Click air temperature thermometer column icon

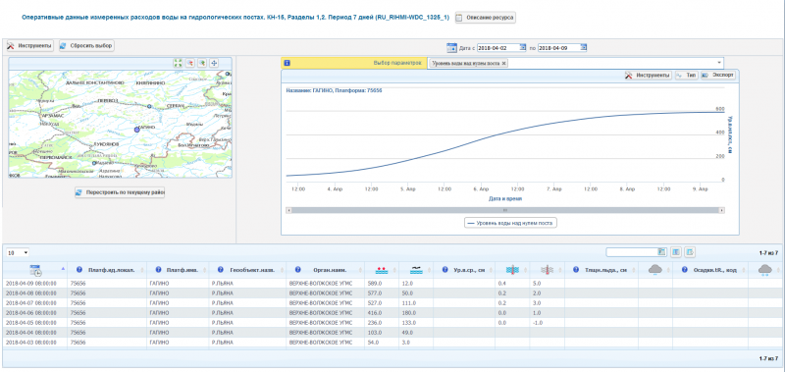tap(549, 270)
